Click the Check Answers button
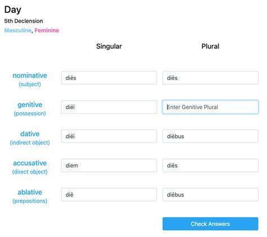267x237 pixels. [210, 223]
